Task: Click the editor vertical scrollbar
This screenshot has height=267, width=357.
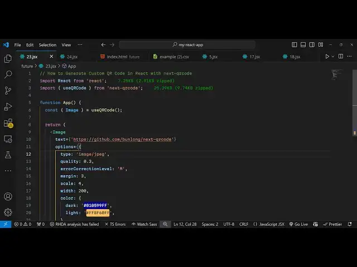Action: pyautogui.click(x=355, y=102)
